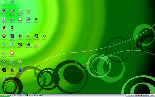The height and width of the screenshot is (97, 155).
Task: Launch the Freelancer game shortcut
Action: coord(20,36)
